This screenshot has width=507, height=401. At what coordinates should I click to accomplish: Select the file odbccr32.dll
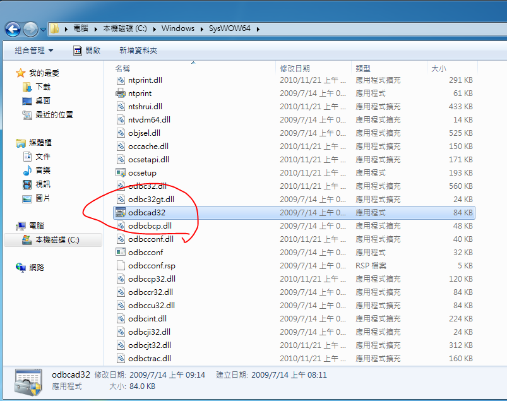[151, 292]
